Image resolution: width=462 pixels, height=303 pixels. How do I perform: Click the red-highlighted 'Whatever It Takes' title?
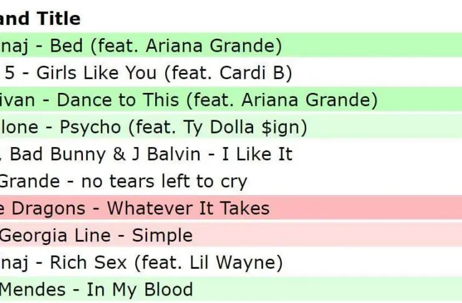188,208
